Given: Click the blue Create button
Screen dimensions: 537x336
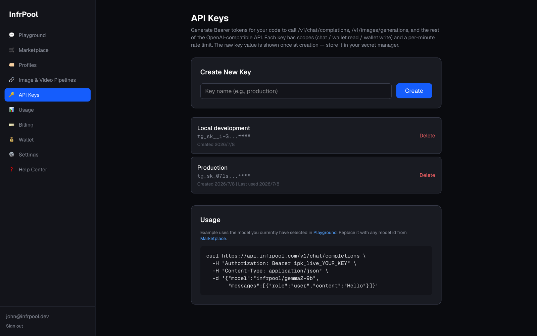Looking at the screenshot, I should (414, 91).
